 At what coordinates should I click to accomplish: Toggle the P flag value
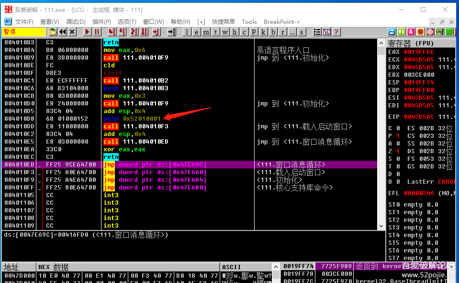coord(397,136)
